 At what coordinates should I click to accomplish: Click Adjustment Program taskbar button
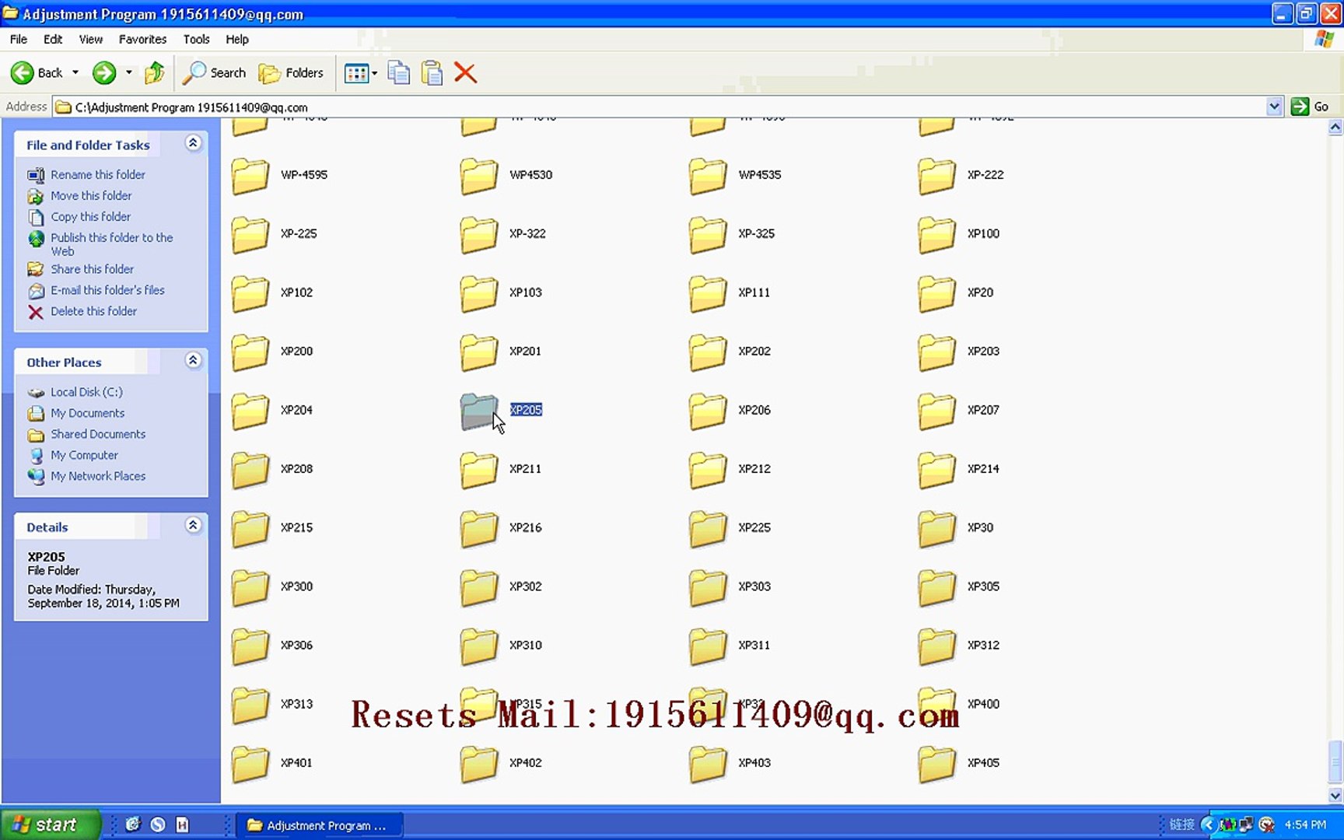pyautogui.click(x=319, y=825)
